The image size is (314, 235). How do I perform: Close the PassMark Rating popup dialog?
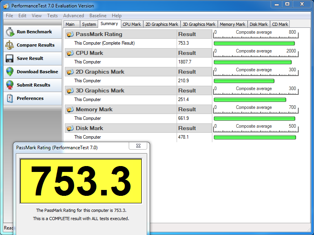point(138,146)
